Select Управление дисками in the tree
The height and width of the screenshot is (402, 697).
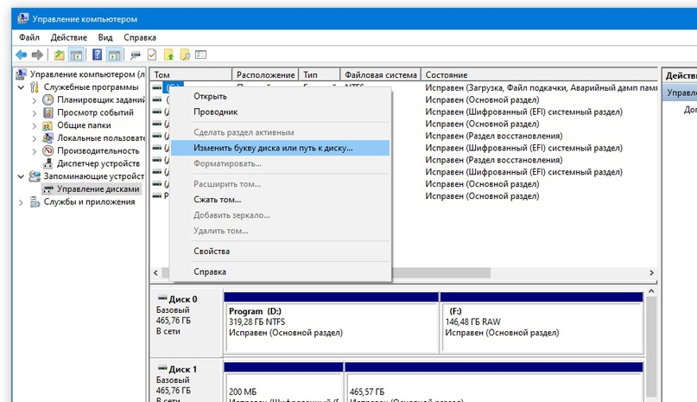point(98,188)
